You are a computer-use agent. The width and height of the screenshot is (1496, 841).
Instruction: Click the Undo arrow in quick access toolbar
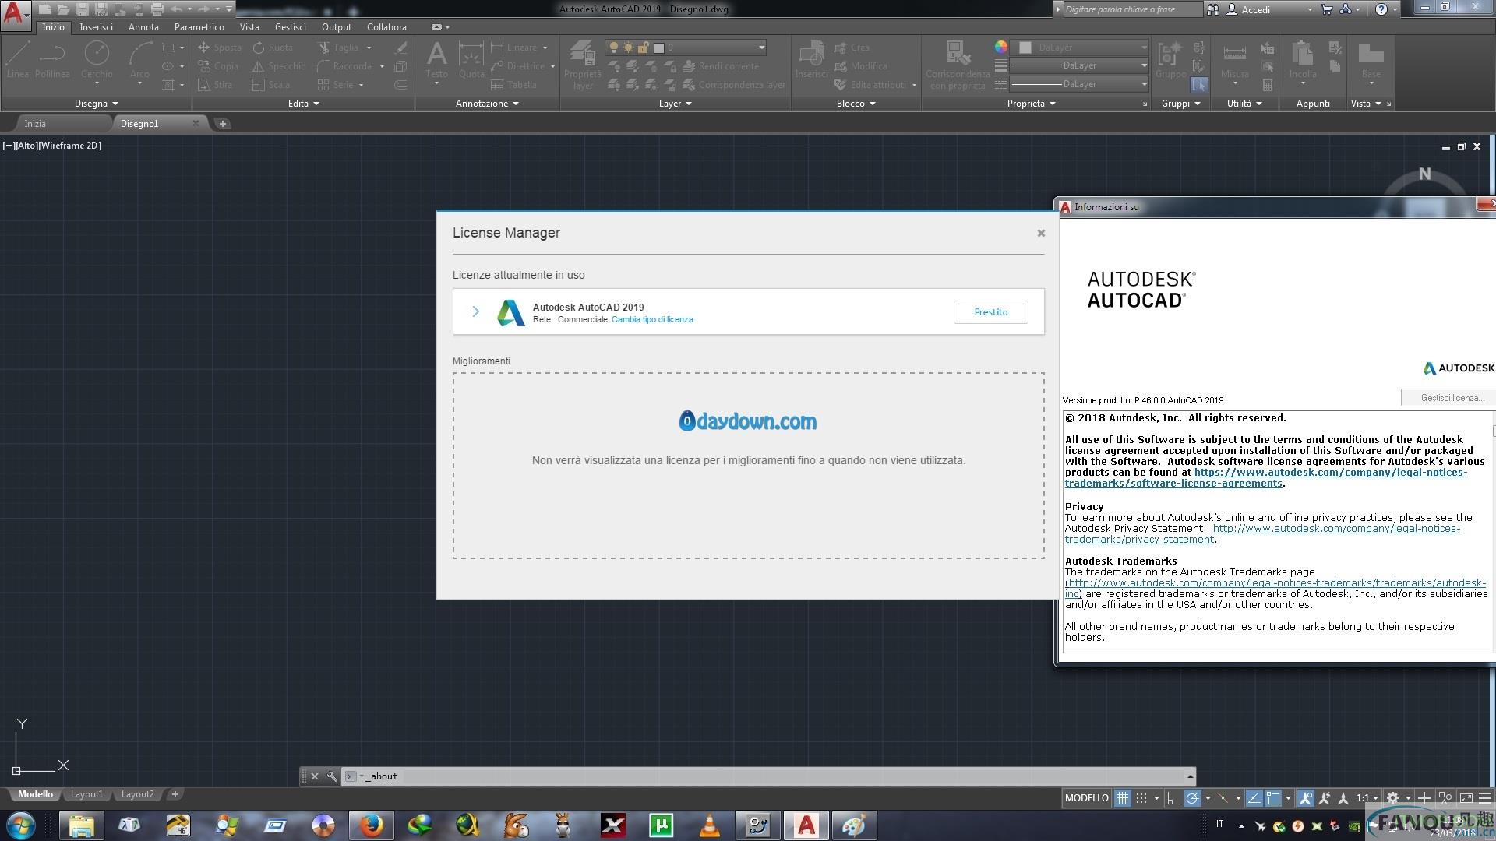coord(176,9)
